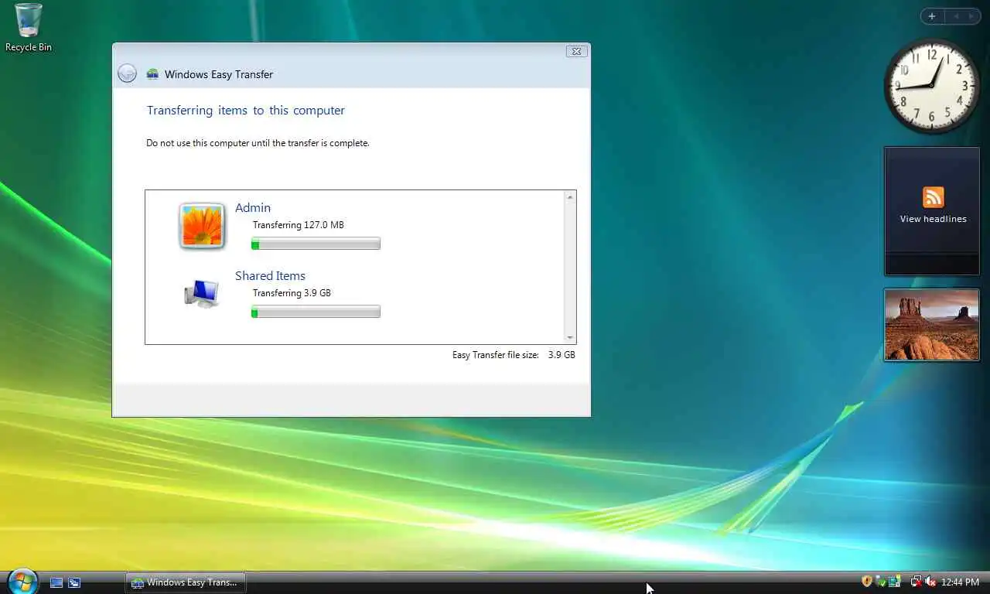Select the Shared Items computer icon
Viewport: 990px width, 594px height.
202,294
